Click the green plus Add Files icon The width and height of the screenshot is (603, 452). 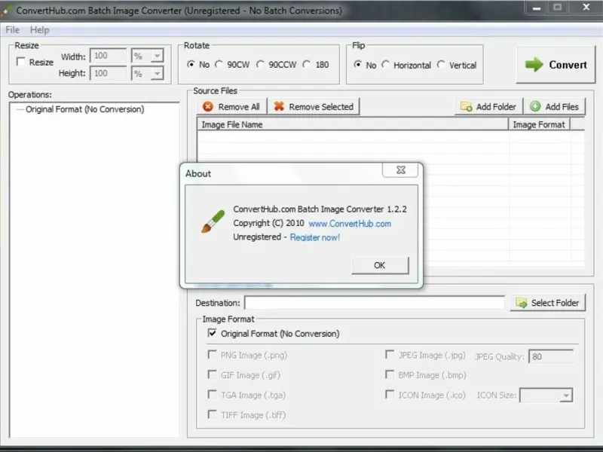point(535,106)
